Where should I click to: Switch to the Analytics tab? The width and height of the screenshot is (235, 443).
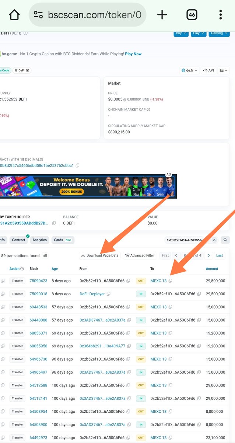[x=39, y=240]
